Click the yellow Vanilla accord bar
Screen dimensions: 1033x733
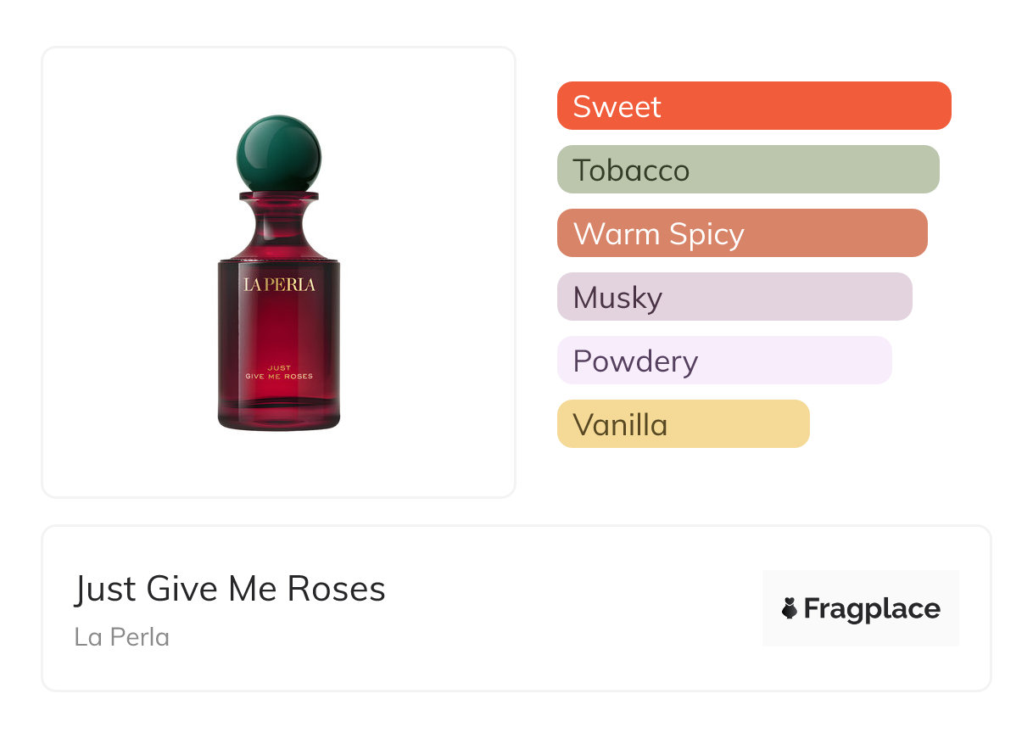point(684,424)
